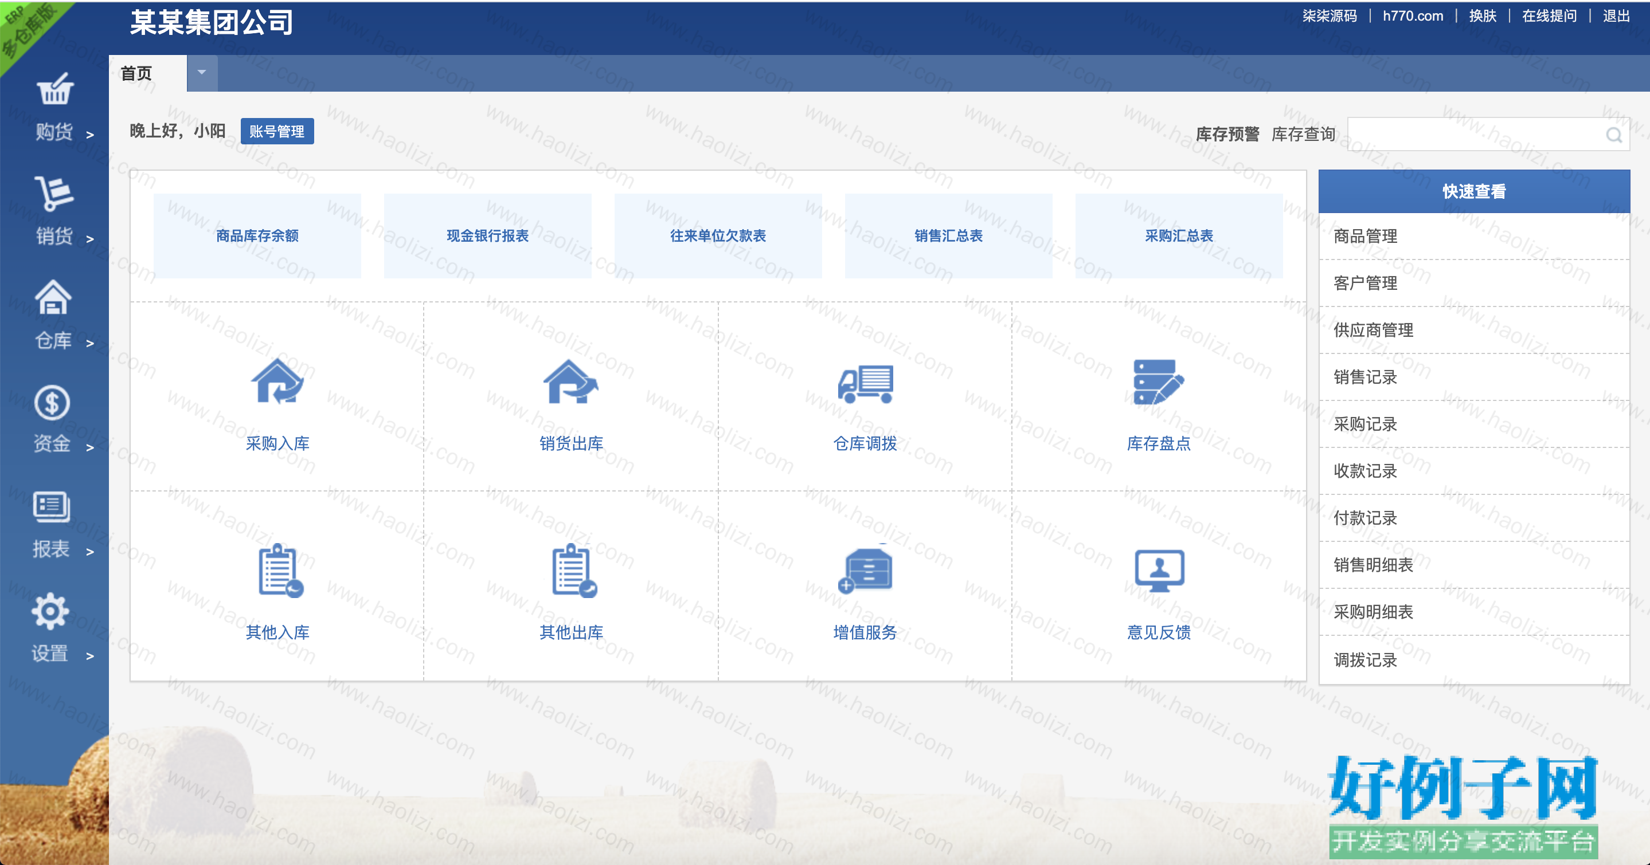Viewport: 1650px width, 865px height.
Task: Select the 资金 dollar coin icon
Action: coord(52,403)
